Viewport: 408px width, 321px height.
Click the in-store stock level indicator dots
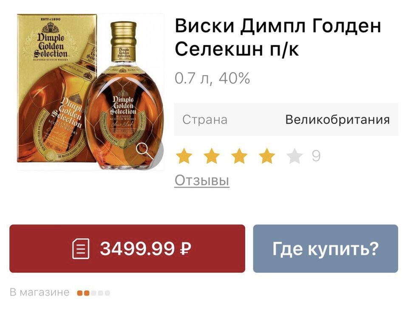pos(93,293)
